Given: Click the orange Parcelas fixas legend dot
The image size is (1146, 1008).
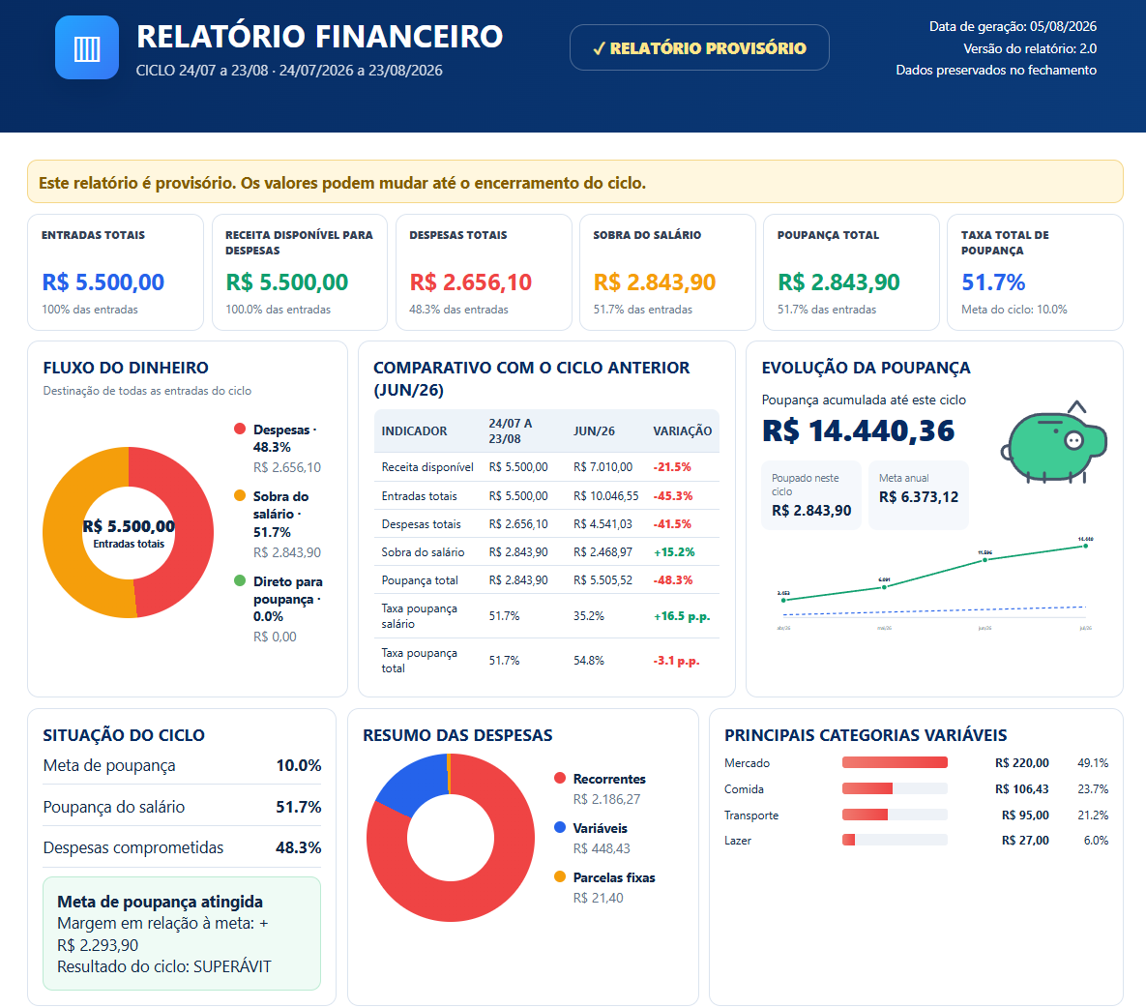Looking at the screenshot, I should pos(560,877).
